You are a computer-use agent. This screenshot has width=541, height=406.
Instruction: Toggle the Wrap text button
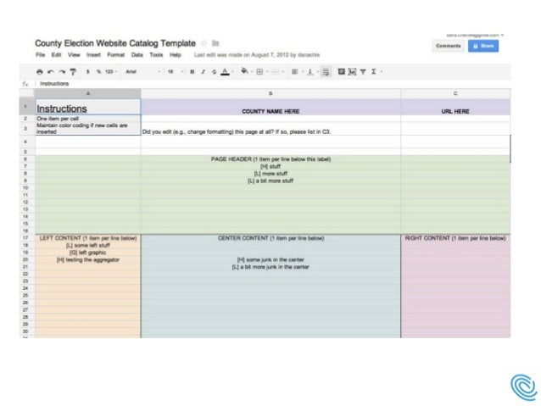pos(326,72)
